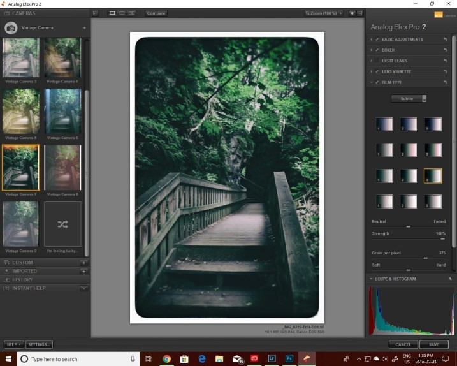
Task: Add a new Custom preset with plus
Action: (84, 263)
